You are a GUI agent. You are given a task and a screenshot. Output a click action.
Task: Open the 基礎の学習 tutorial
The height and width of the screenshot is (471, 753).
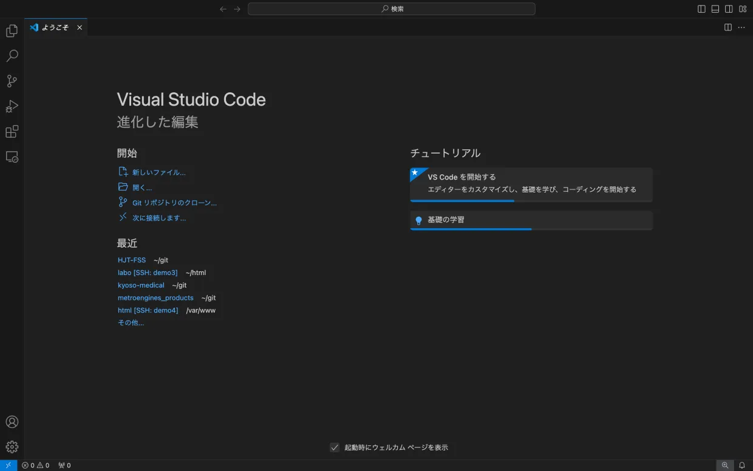point(531,220)
